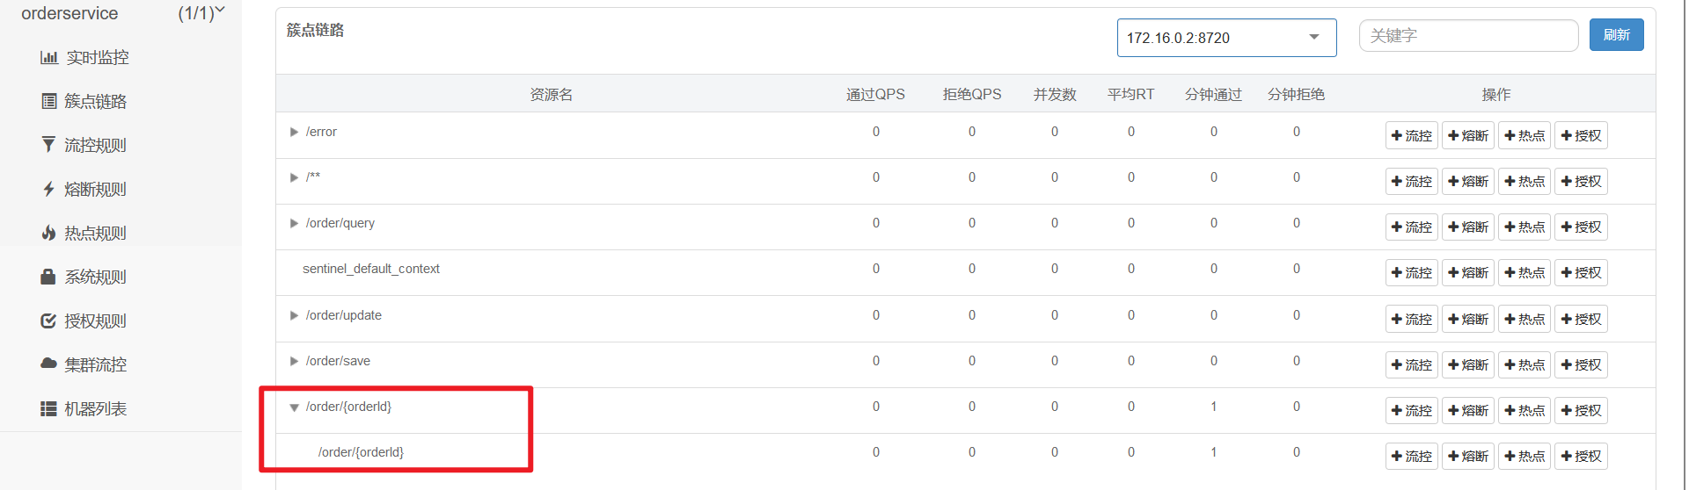Add 流控 rule for /error
This screenshot has width=1689, height=490.
[x=1412, y=135]
